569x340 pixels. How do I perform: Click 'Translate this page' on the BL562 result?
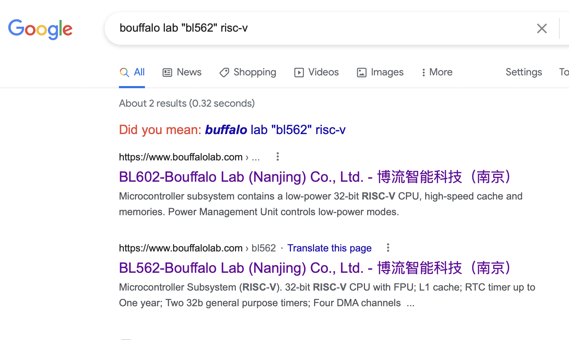(329, 248)
